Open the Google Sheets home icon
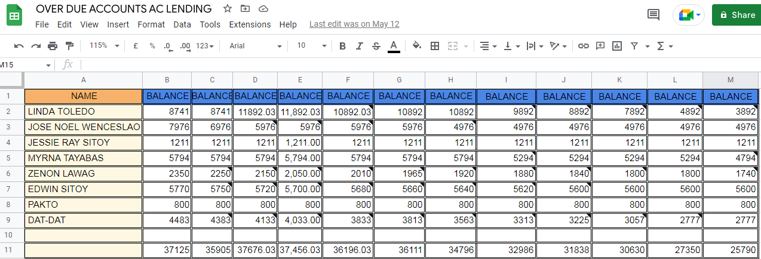Viewport: 761px width, 259px height. 14,15
